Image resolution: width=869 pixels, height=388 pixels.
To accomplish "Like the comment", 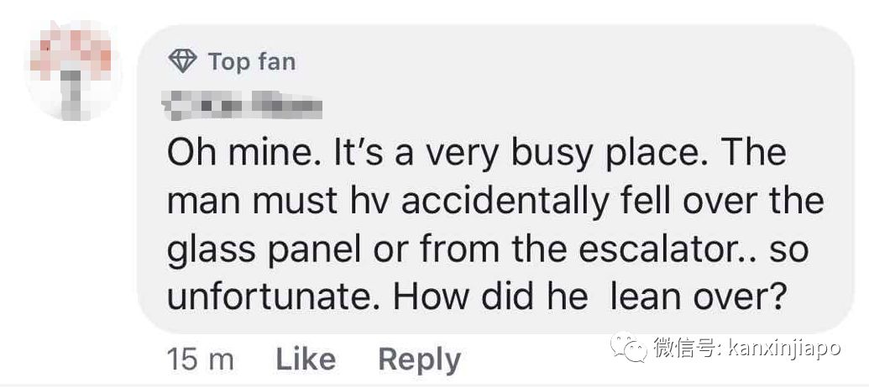I will point(306,359).
